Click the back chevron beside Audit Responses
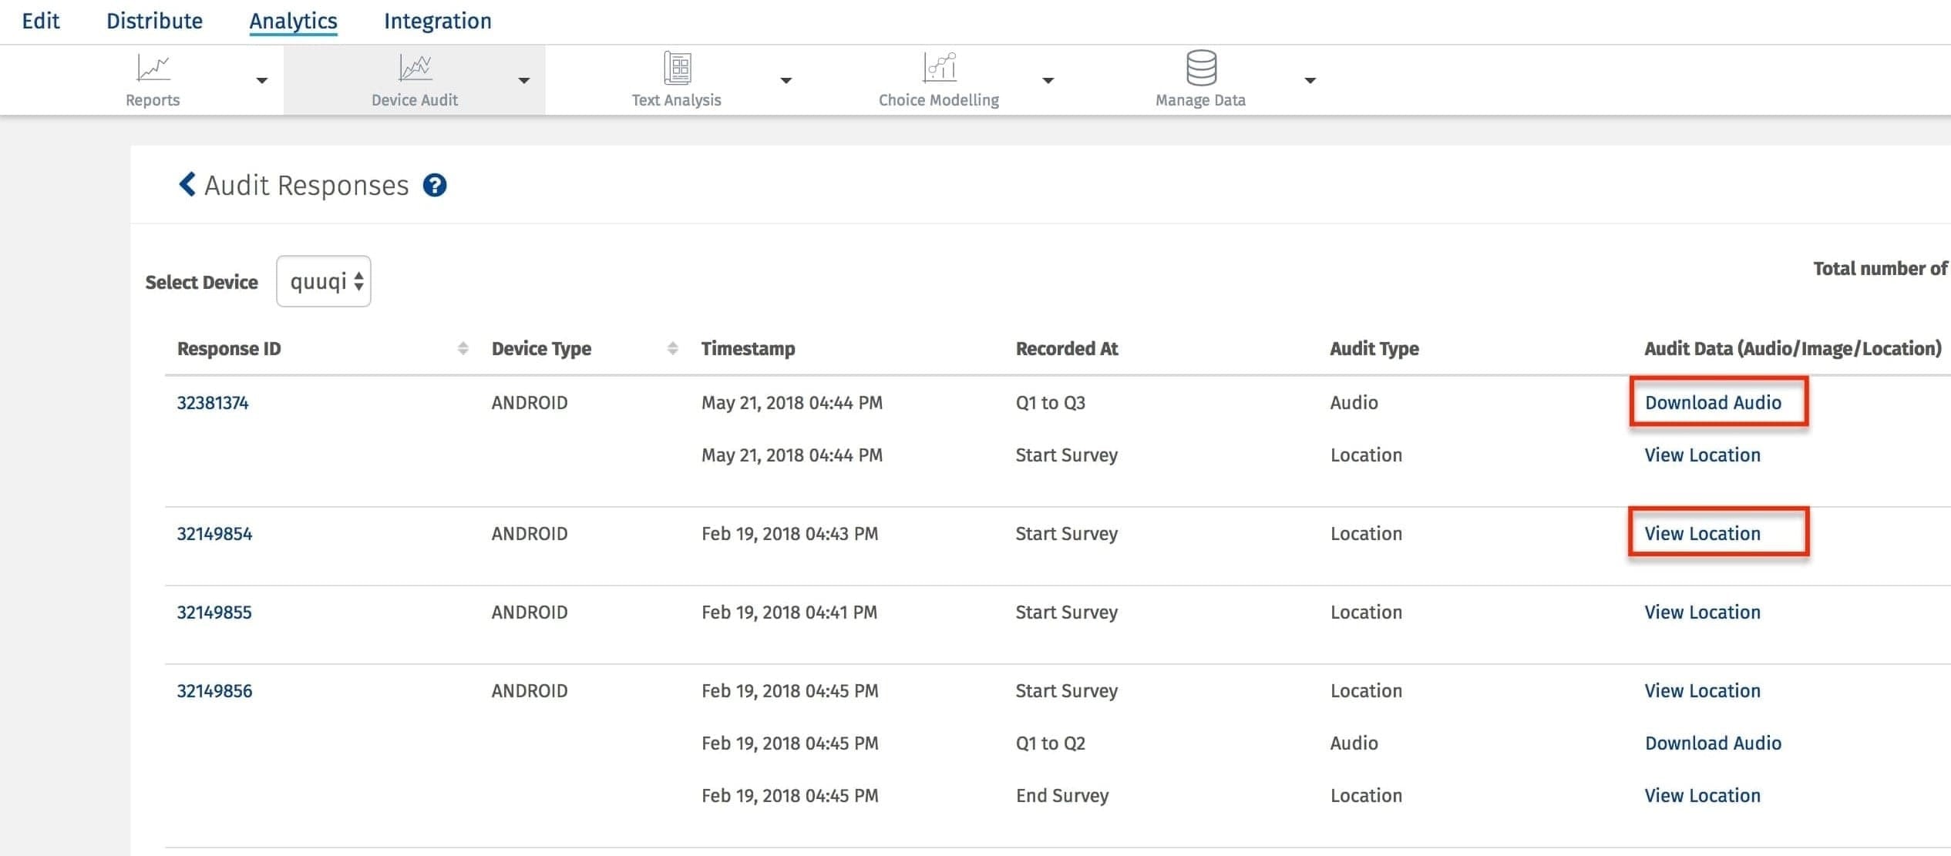Image resolution: width=1951 pixels, height=856 pixels. coord(187,185)
